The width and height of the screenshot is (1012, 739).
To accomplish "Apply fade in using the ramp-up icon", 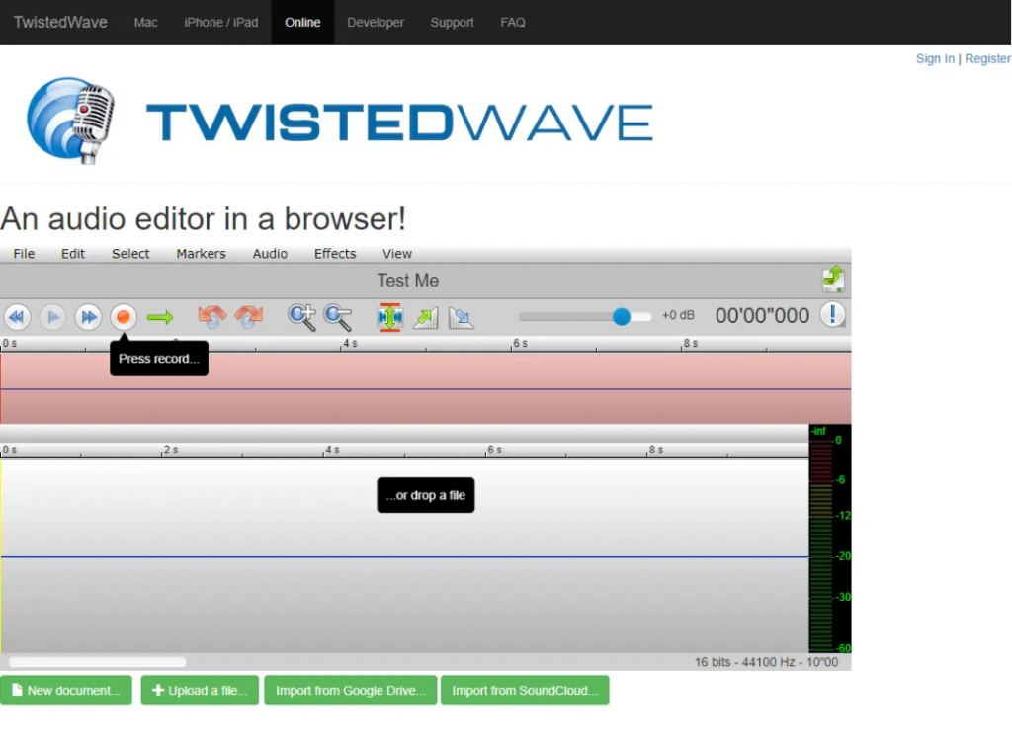I will point(425,317).
